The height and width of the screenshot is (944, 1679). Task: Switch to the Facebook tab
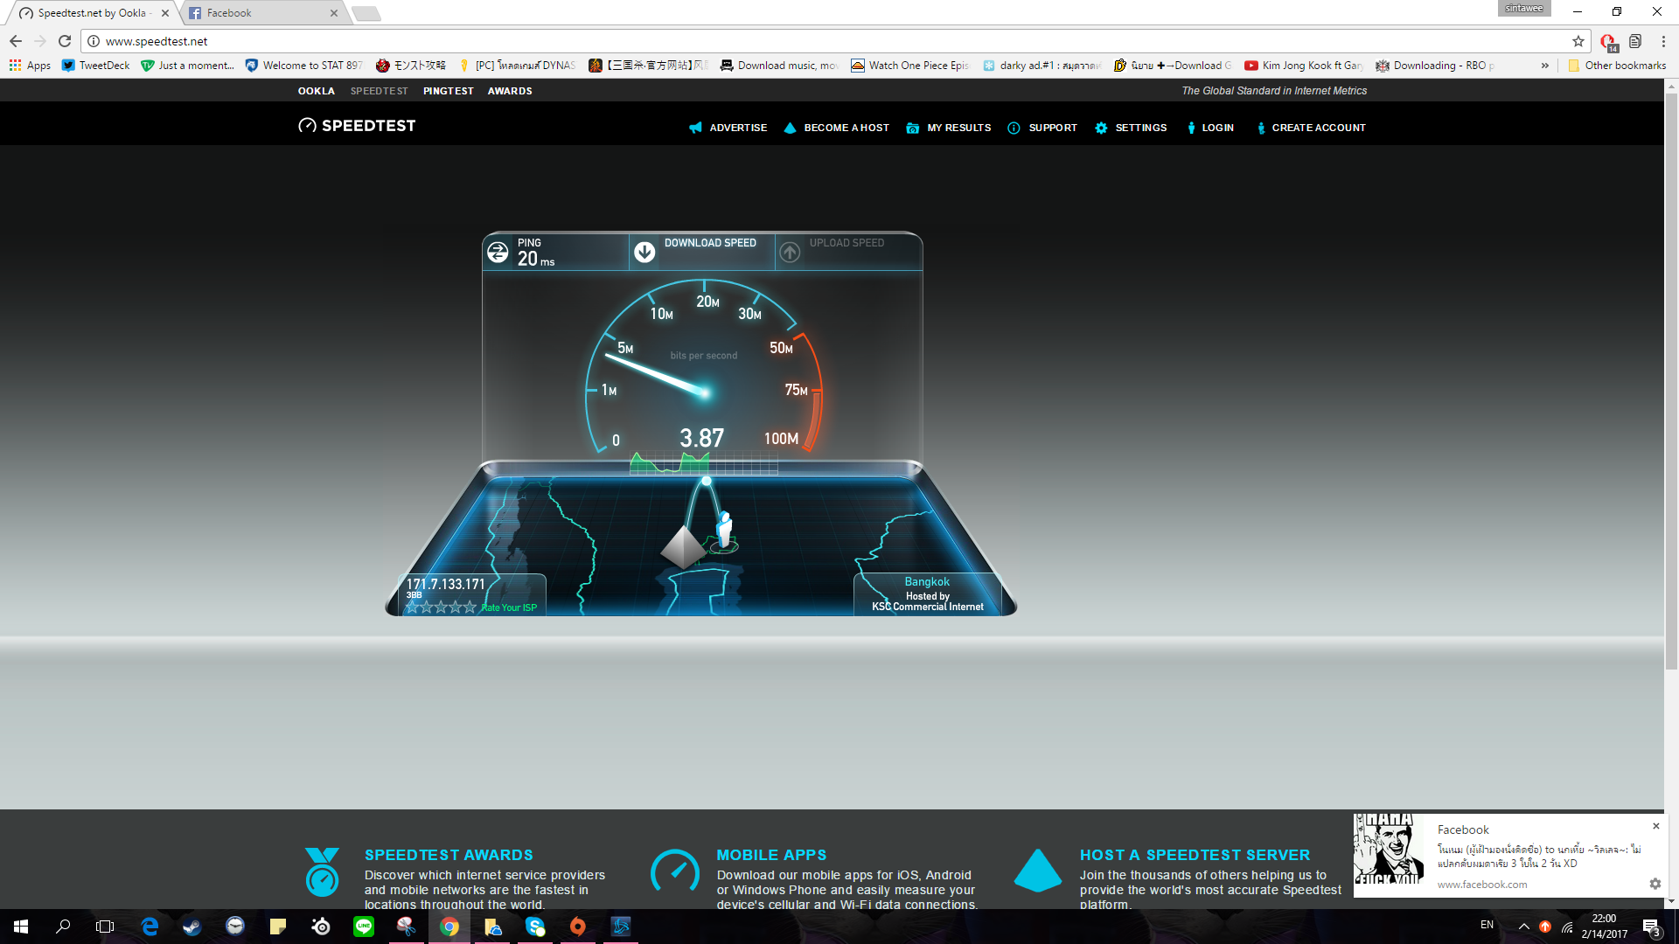pyautogui.click(x=262, y=13)
